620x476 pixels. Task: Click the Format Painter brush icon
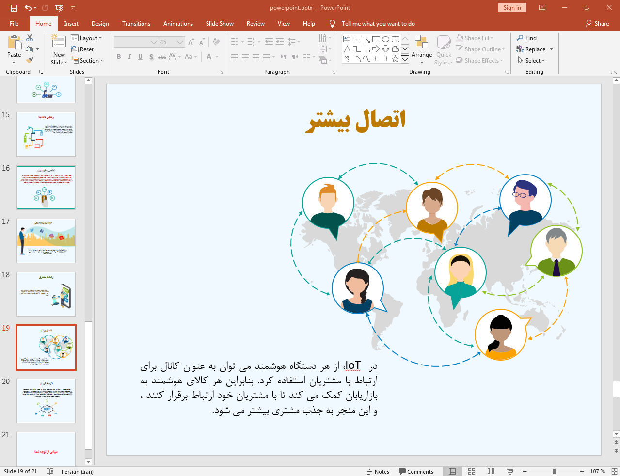[30, 60]
